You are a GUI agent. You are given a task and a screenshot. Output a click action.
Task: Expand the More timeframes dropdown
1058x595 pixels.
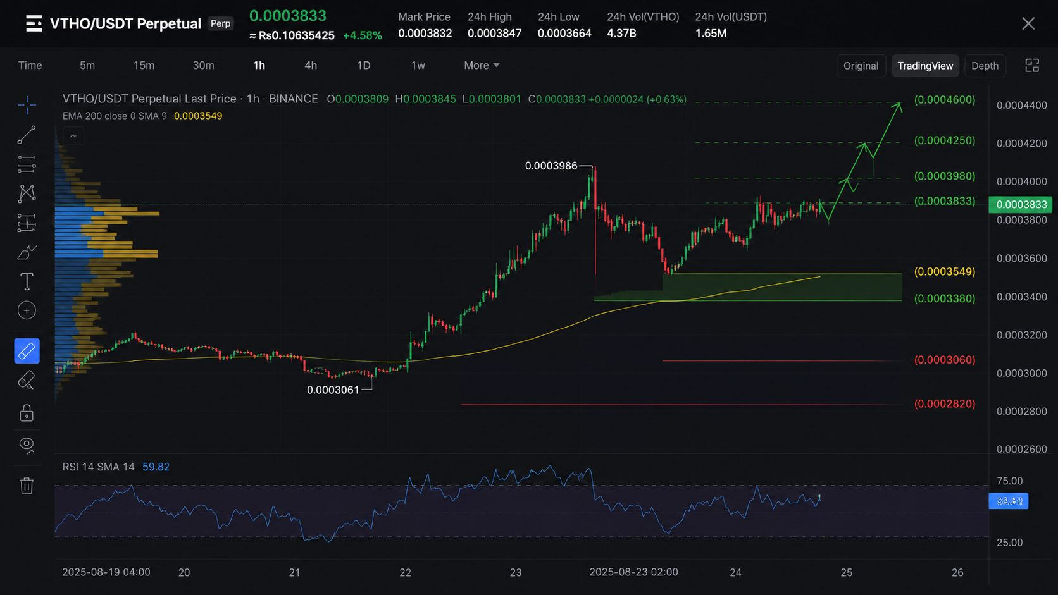coord(482,65)
